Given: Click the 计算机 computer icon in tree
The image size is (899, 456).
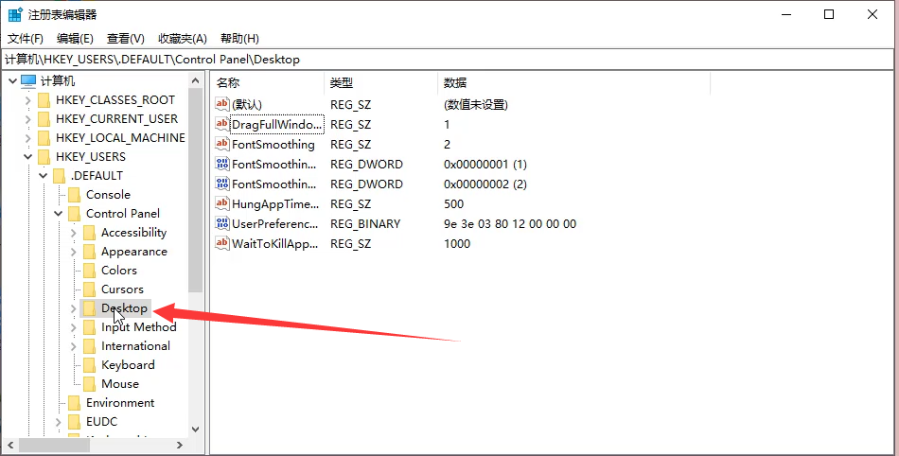Looking at the screenshot, I should pyautogui.click(x=28, y=80).
